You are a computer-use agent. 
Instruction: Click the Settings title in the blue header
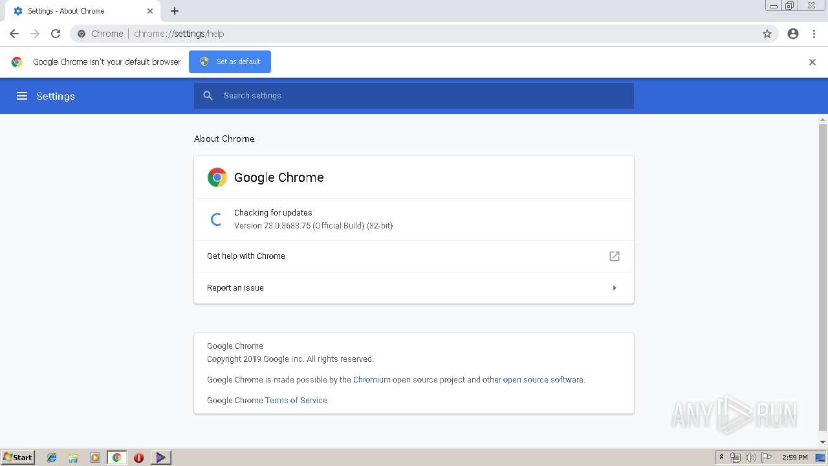56,96
